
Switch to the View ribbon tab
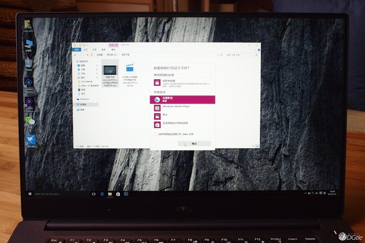(x=103, y=49)
